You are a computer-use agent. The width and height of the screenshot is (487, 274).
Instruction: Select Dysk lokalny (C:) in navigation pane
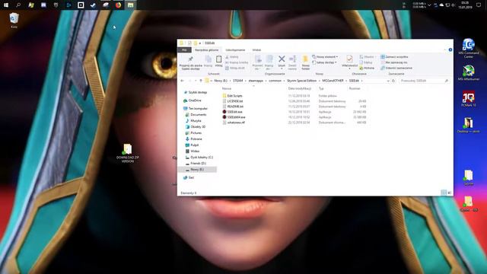[x=199, y=158]
